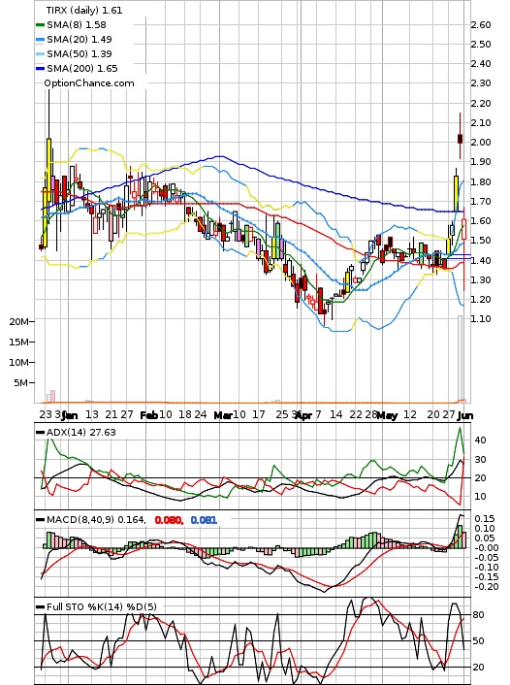
Task: Click the -0.00 MACD zero axis label
Action: click(485, 548)
